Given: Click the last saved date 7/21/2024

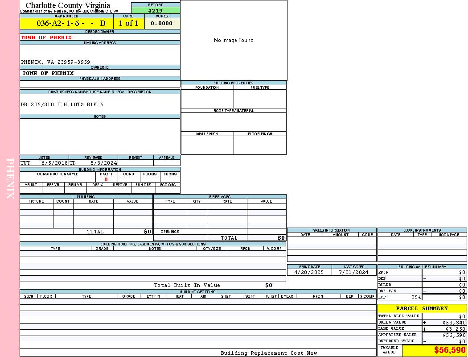Looking at the screenshot, I should pos(353,272).
